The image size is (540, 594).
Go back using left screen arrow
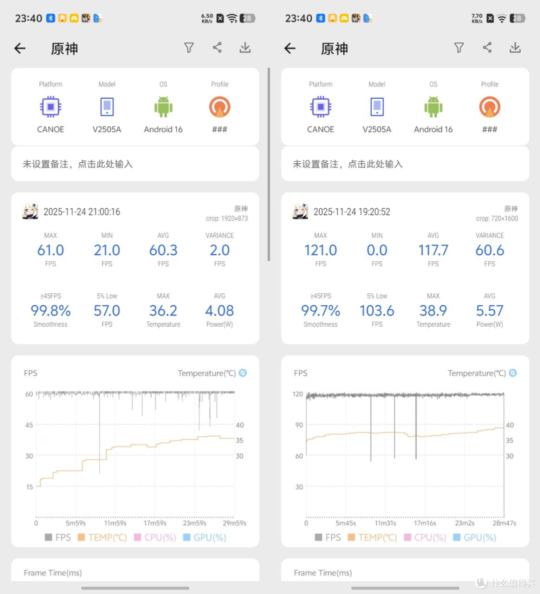click(x=19, y=48)
